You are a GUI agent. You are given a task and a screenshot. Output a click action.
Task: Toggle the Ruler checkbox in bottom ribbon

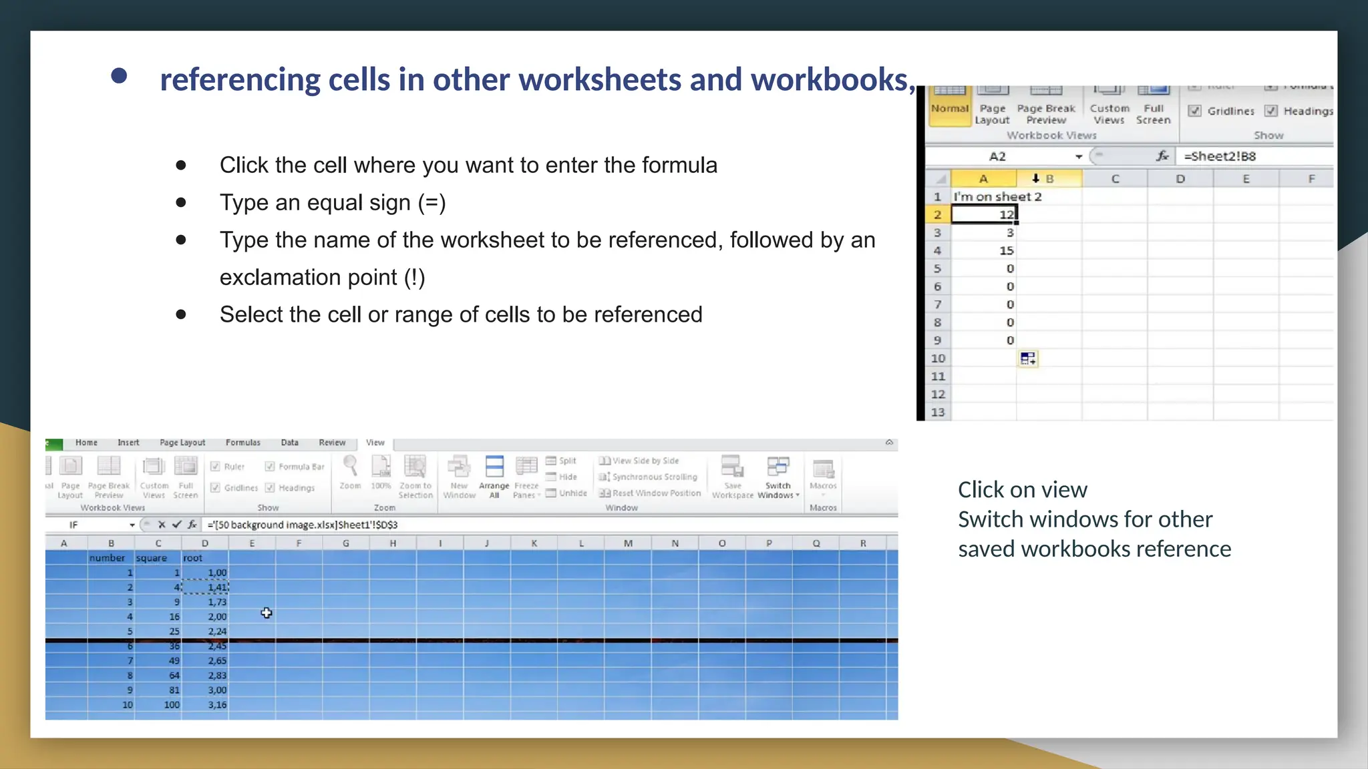tap(216, 467)
